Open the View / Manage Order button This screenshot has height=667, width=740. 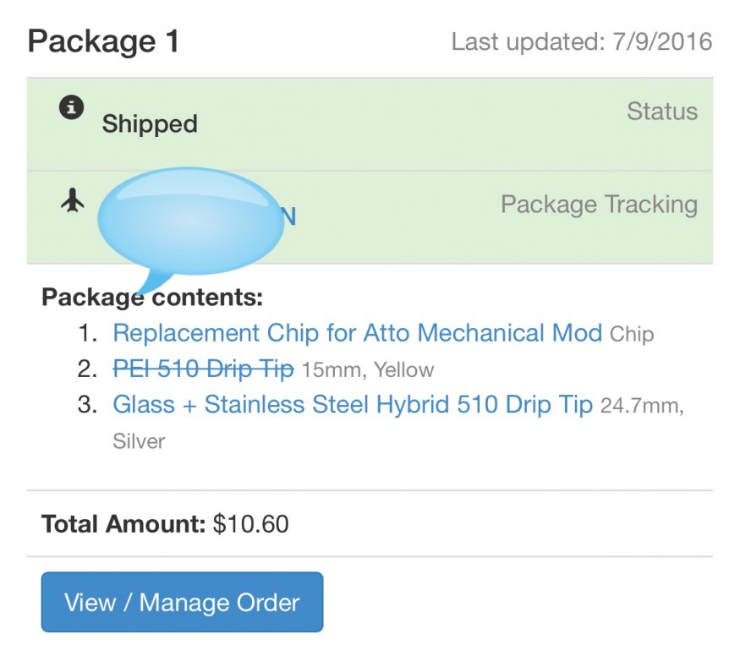coord(182,603)
